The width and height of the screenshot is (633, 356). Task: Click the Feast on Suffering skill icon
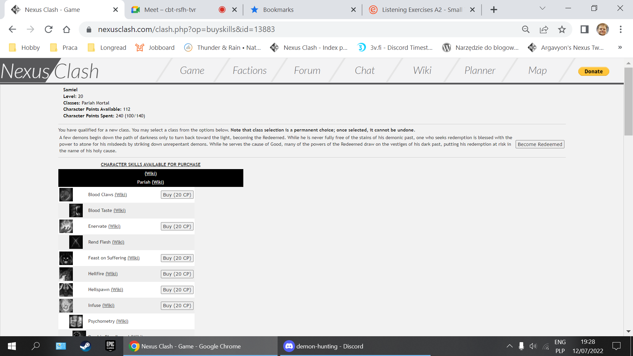[66, 258]
